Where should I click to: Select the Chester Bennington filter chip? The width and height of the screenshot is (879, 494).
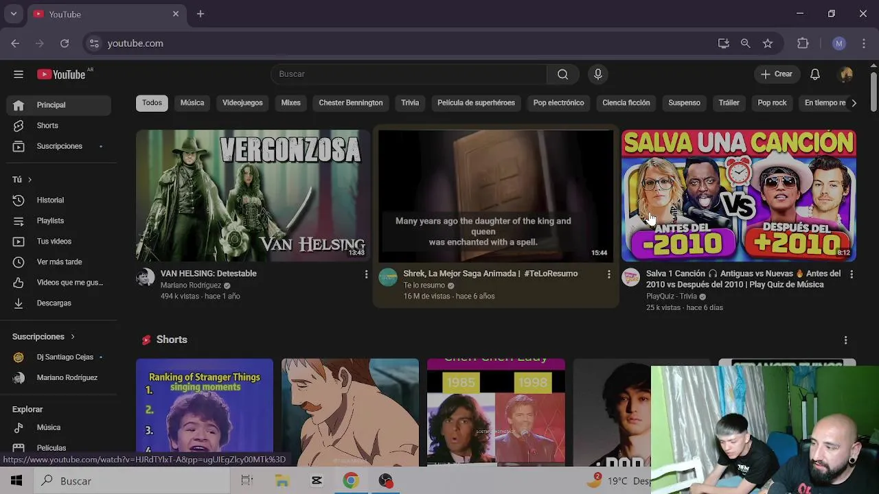351,103
